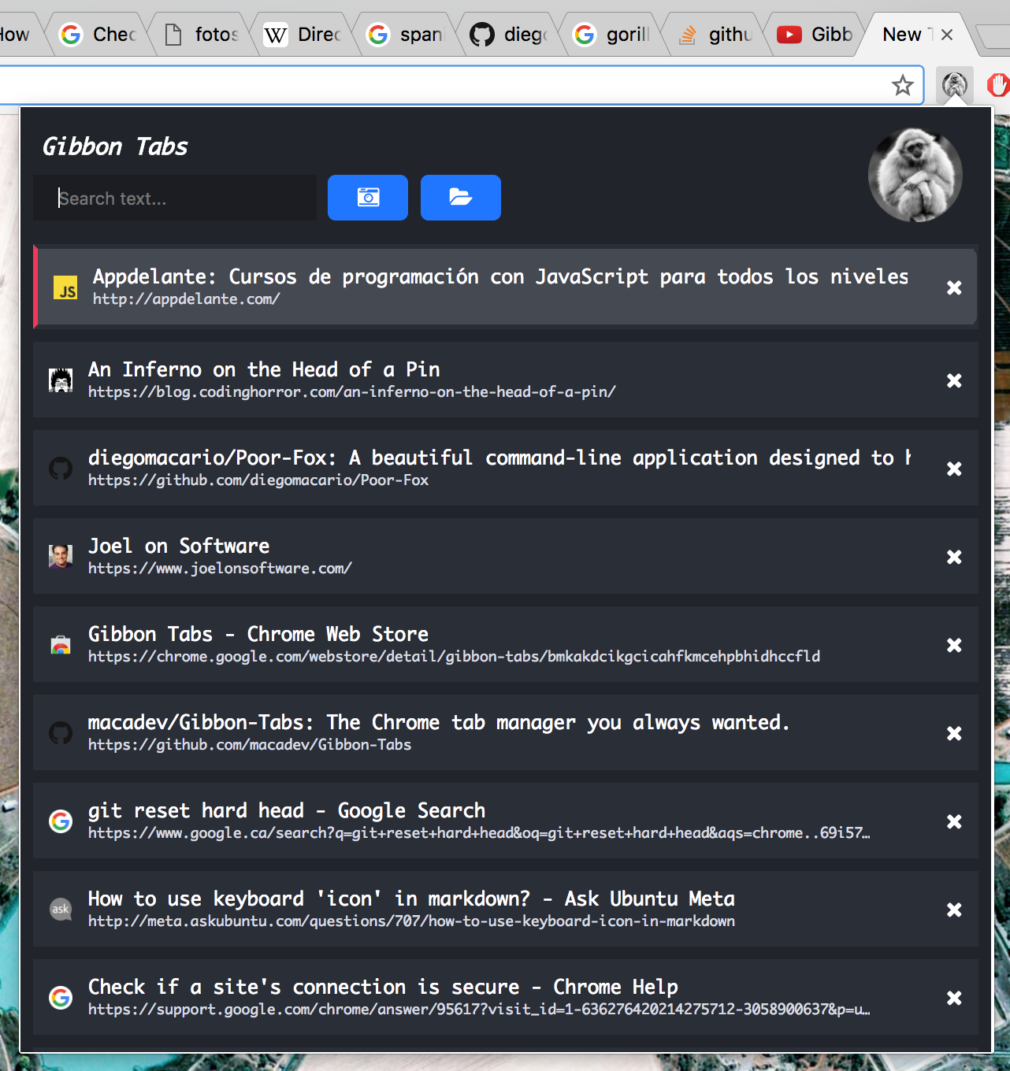This screenshot has height=1071, width=1010.
Task: Open the An Inferno on the Head of a Pin title
Action: tap(264, 369)
